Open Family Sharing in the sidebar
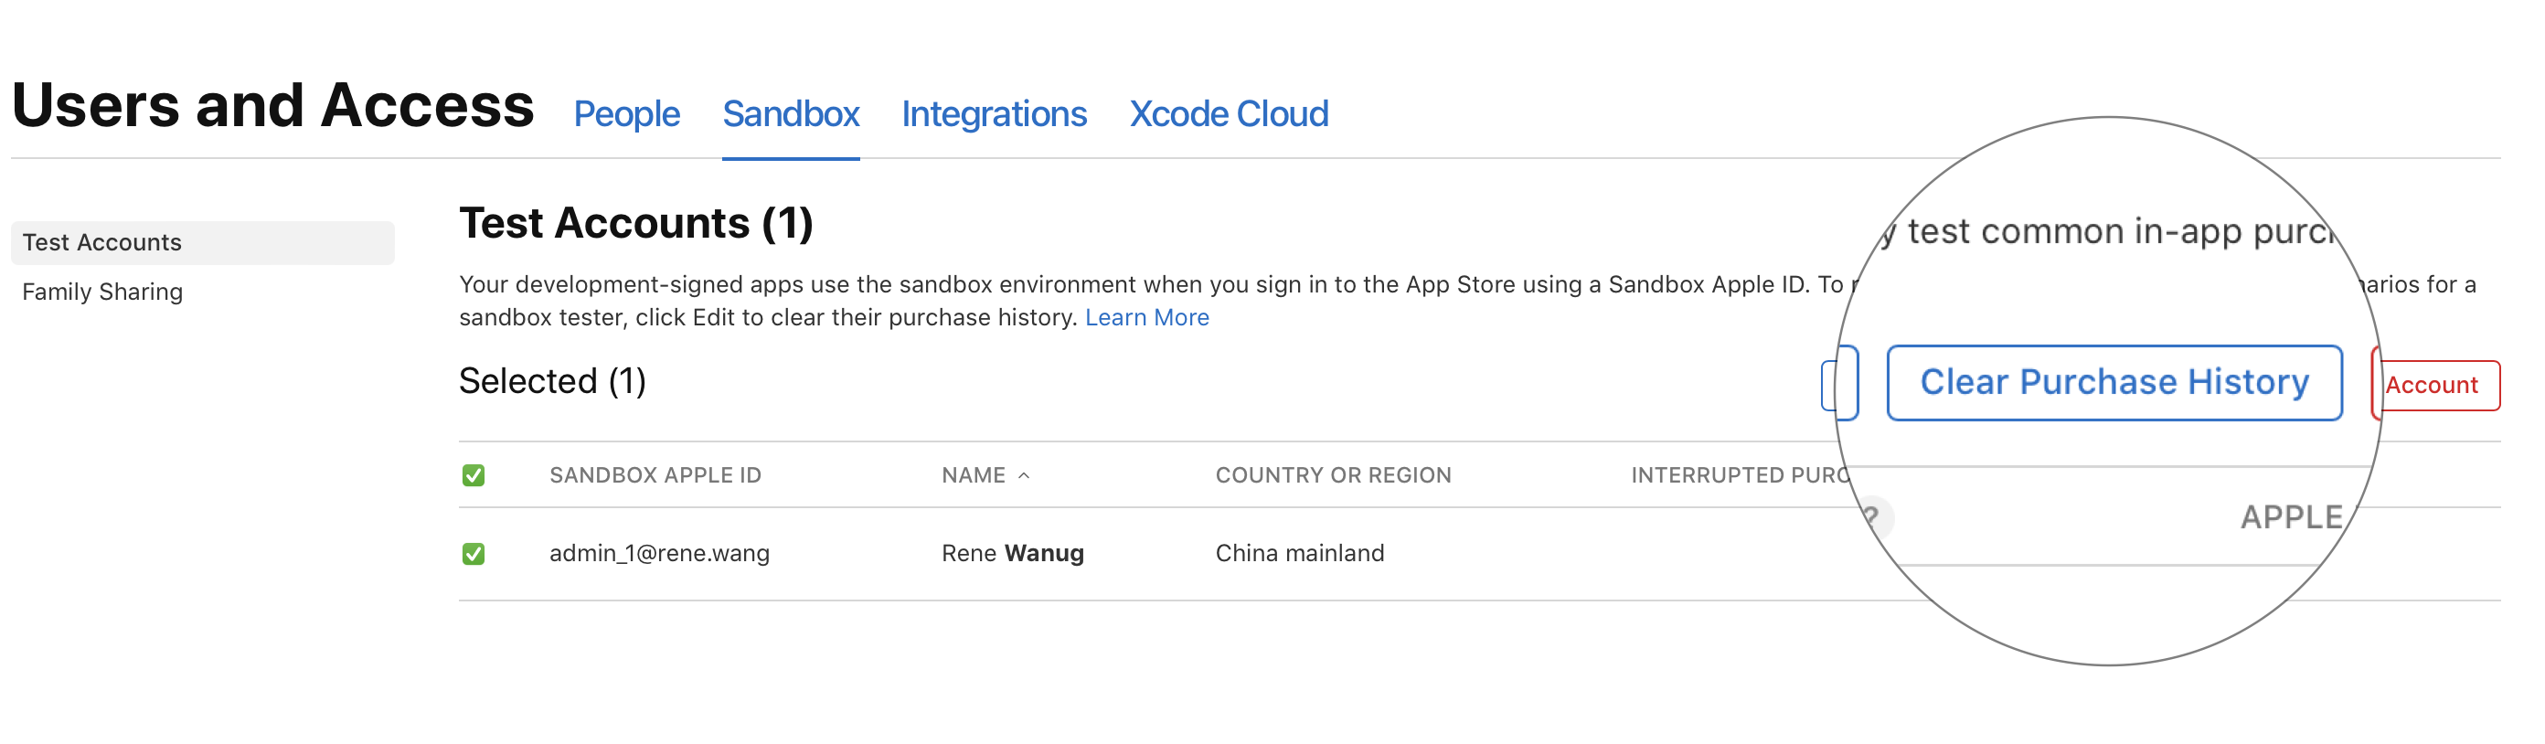This screenshot has width=2545, height=744. click(102, 292)
